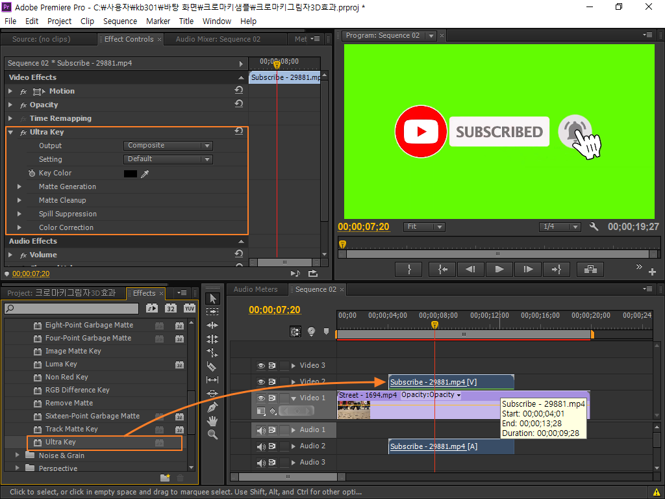
Task: Filter effects by 32-bit color
Action: pos(171,309)
